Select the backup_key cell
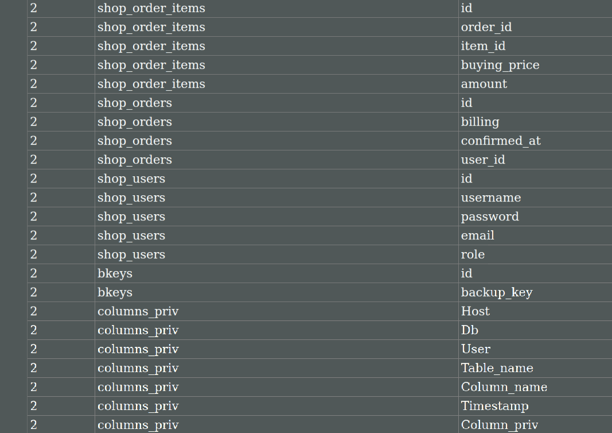 point(497,292)
